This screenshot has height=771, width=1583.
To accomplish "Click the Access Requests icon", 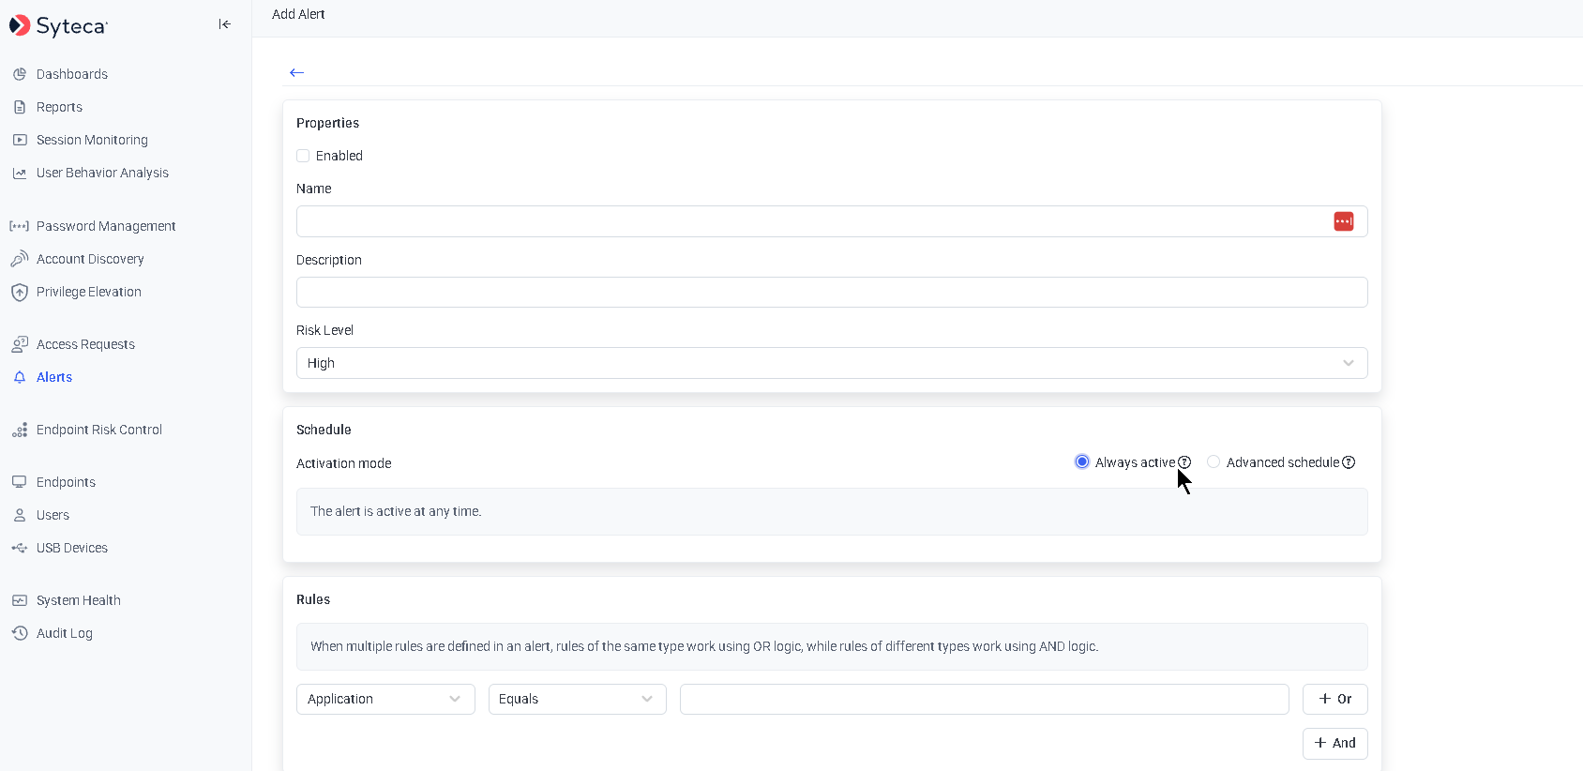I will (x=20, y=344).
